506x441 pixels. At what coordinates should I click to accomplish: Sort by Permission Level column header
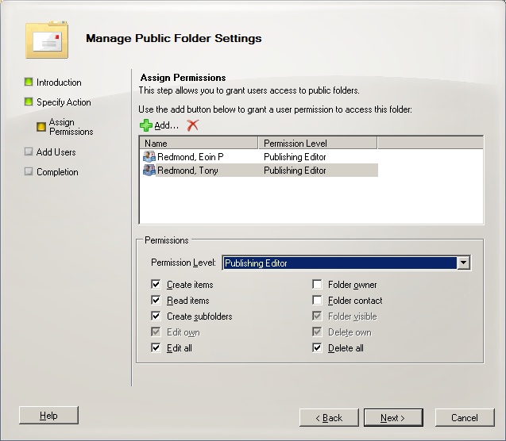tap(317, 144)
